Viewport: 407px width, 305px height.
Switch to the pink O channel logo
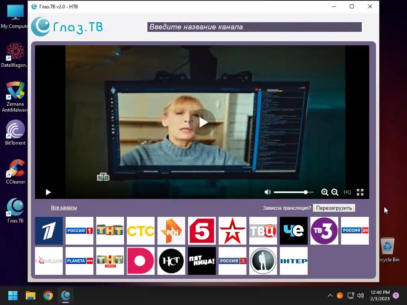click(141, 261)
